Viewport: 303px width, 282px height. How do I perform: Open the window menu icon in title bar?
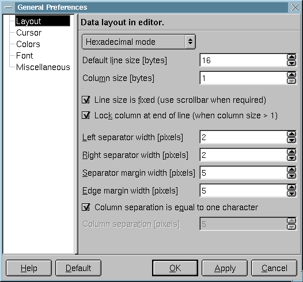click(x=8, y=7)
